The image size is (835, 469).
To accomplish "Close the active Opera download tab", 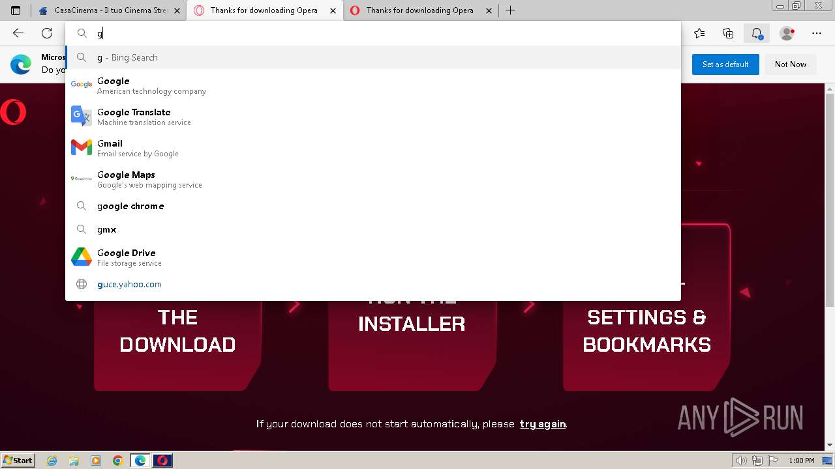I will click(333, 10).
